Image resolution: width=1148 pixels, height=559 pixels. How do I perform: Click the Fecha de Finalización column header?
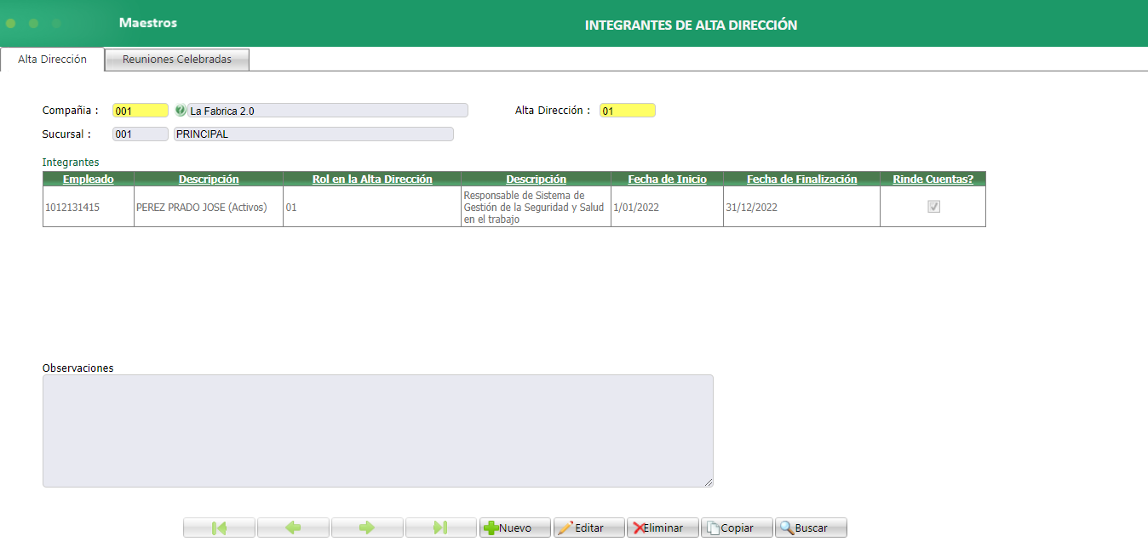pyautogui.click(x=801, y=179)
